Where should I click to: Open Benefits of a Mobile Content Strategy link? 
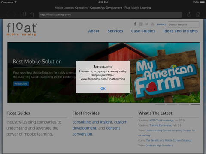tap(169, 140)
